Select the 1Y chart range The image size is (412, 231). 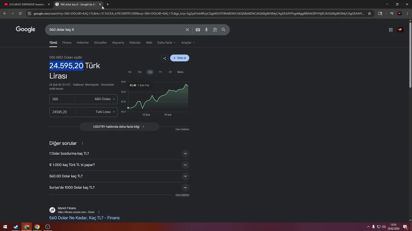pos(160,72)
